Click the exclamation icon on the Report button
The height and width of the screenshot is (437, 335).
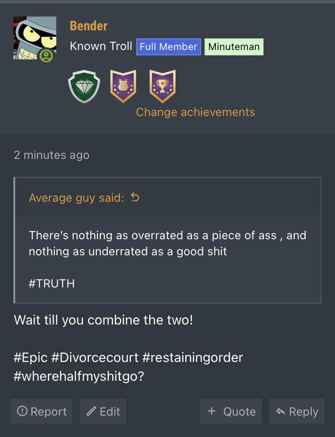(x=22, y=411)
